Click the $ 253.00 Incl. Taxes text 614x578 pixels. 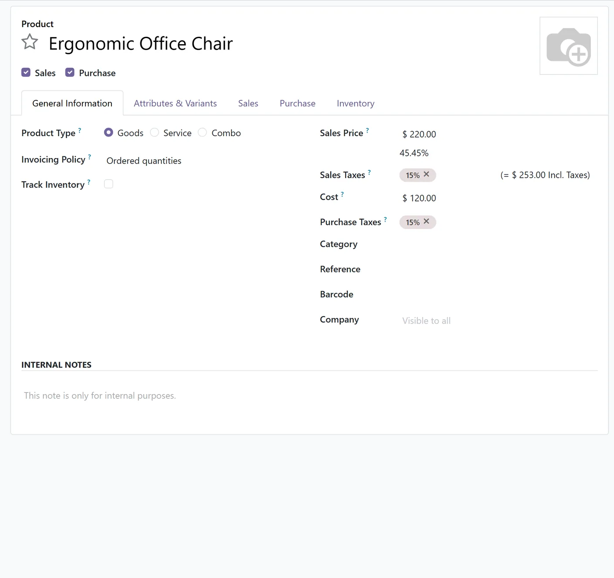[x=545, y=175]
